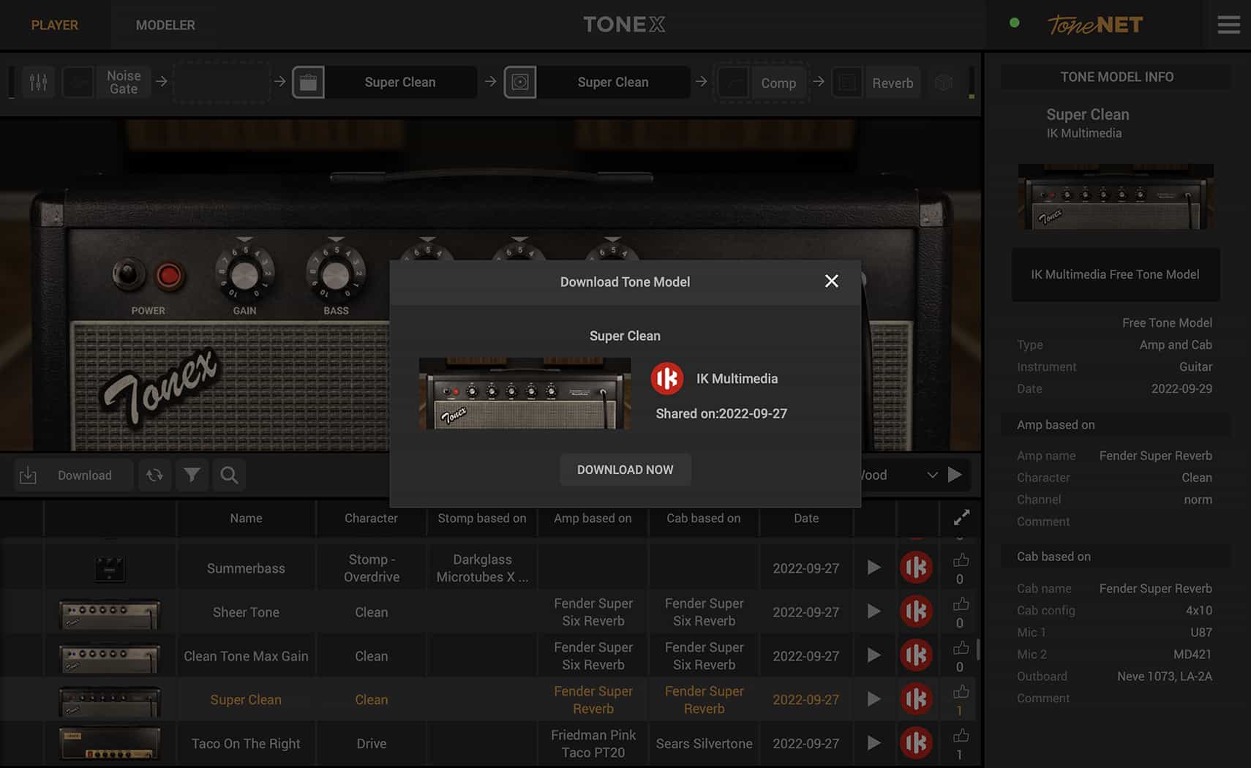
Task: Click the IK Multimedia Free Tone Model button
Action: click(x=1115, y=274)
